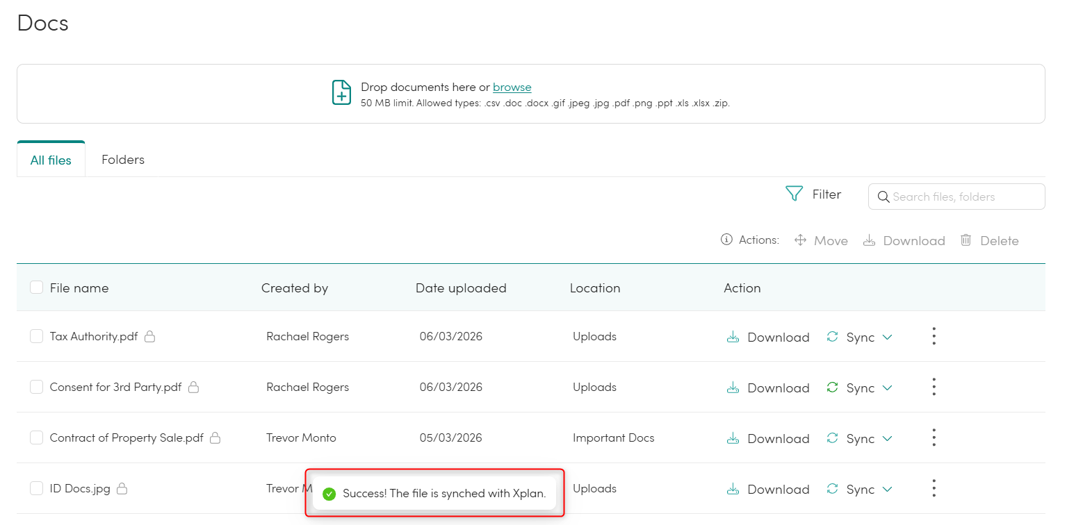
Task: Open three-dot menu for Tax Authority.pdf
Action: click(x=934, y=337)
